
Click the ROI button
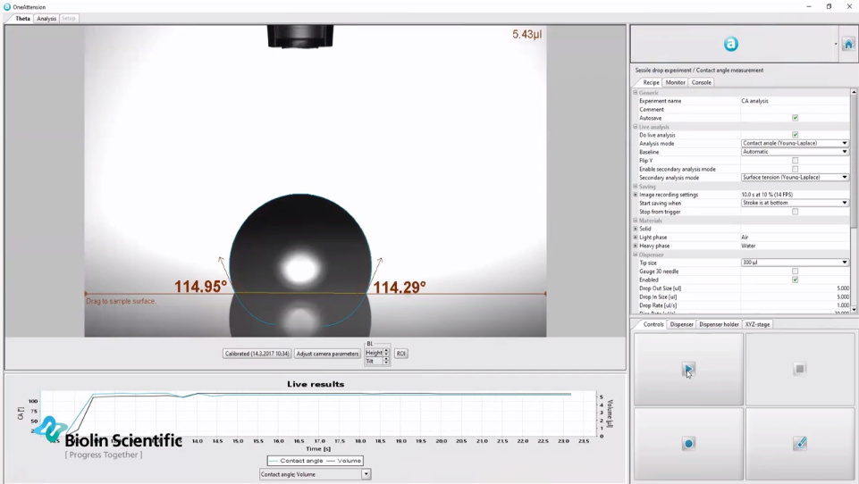(400, 354)
